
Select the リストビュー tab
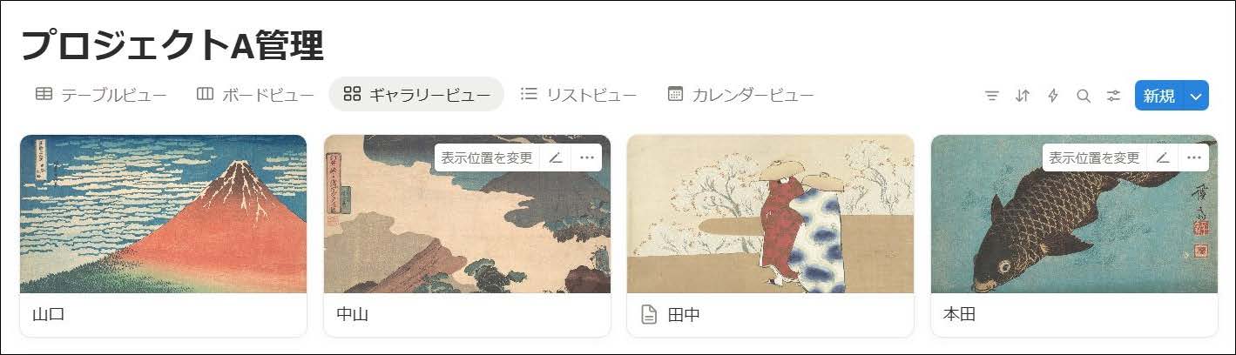[579, 95]
